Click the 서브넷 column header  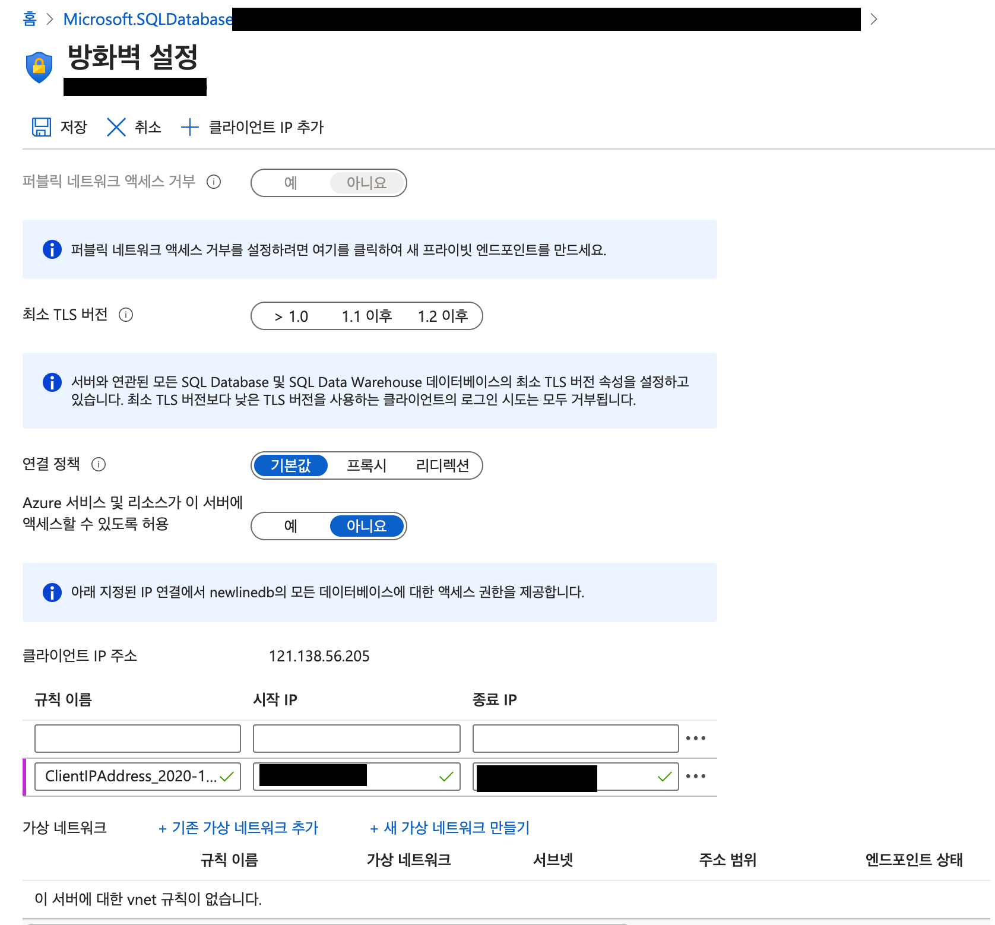[x=553, y=860]
